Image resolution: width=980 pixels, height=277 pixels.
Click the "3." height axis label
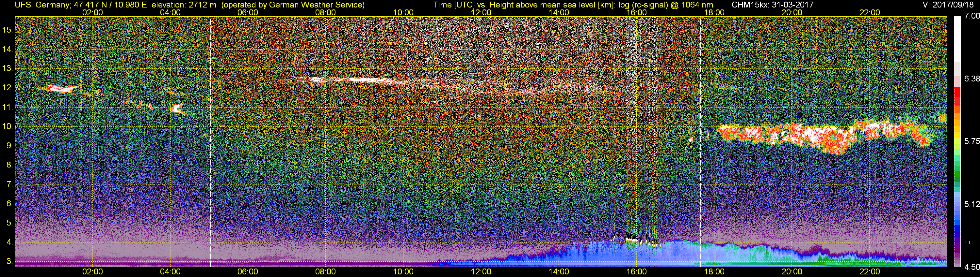tap(9, 262)
